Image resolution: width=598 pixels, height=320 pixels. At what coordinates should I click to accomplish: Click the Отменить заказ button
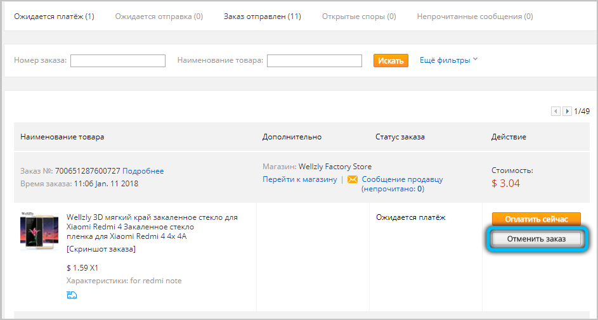tap(536, 239)
